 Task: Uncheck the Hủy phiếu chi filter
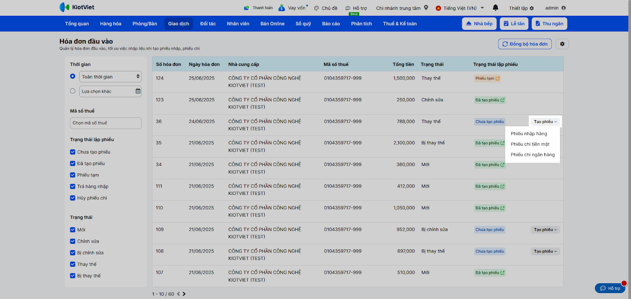[x=73, y=198]
